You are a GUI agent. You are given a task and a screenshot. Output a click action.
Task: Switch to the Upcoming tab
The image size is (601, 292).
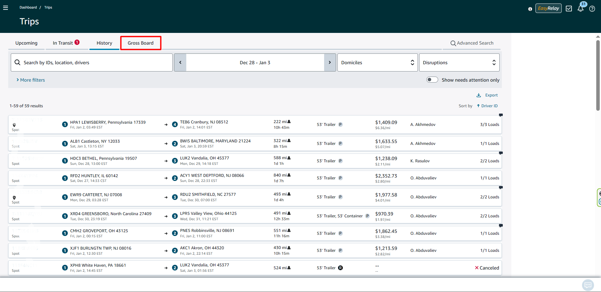coord(26,43)
